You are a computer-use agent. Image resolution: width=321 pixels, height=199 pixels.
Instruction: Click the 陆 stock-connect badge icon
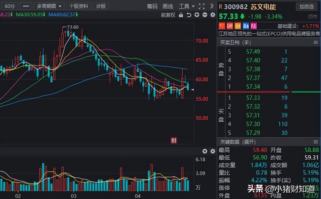click(x=253, y=26)
